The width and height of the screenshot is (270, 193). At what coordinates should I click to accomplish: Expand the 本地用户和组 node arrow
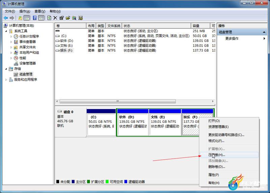tap(11, 53)
